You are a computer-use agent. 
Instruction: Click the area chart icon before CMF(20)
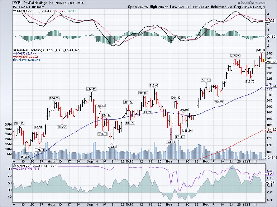[14, 165]
